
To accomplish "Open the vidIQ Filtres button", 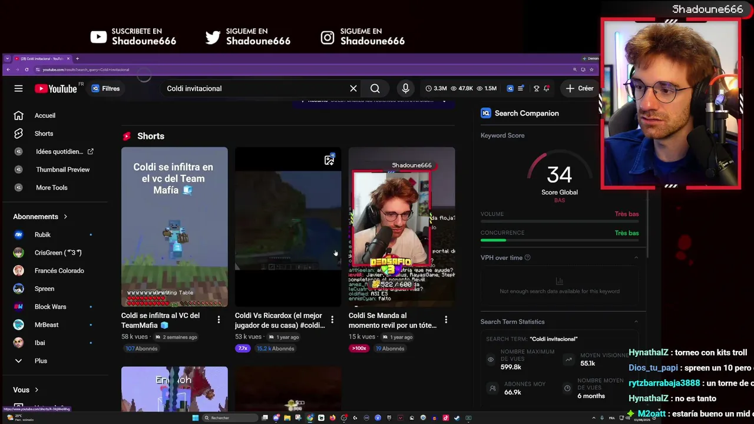I will click(105, 88).
